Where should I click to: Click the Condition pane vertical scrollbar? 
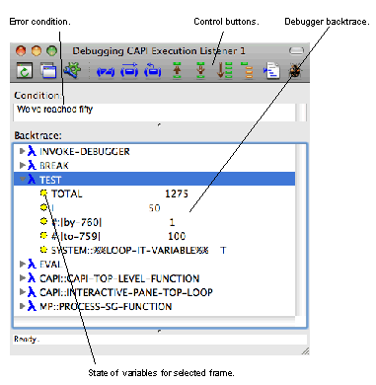coord(301,113)
